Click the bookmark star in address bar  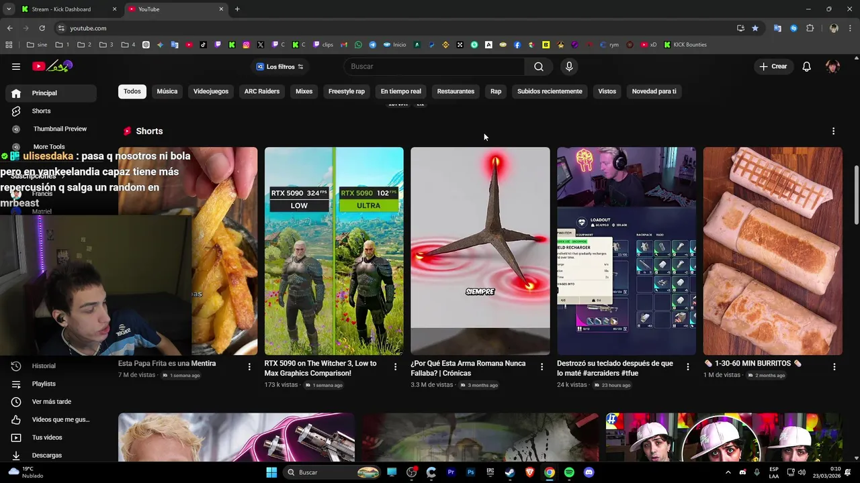click(755, 28)
